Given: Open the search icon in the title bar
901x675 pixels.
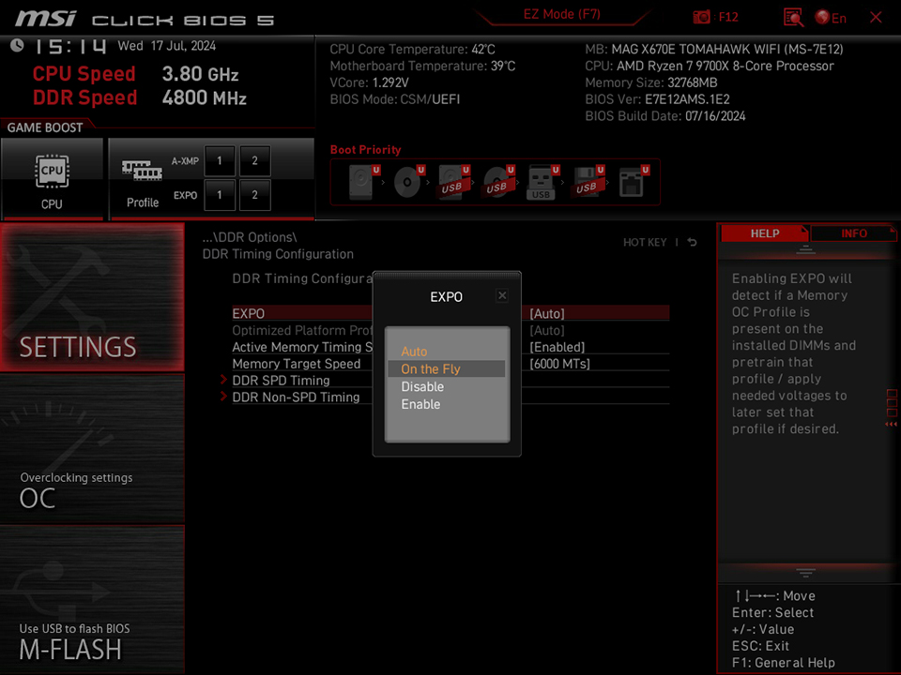Looking at the screenshot, I should point(793,17).
